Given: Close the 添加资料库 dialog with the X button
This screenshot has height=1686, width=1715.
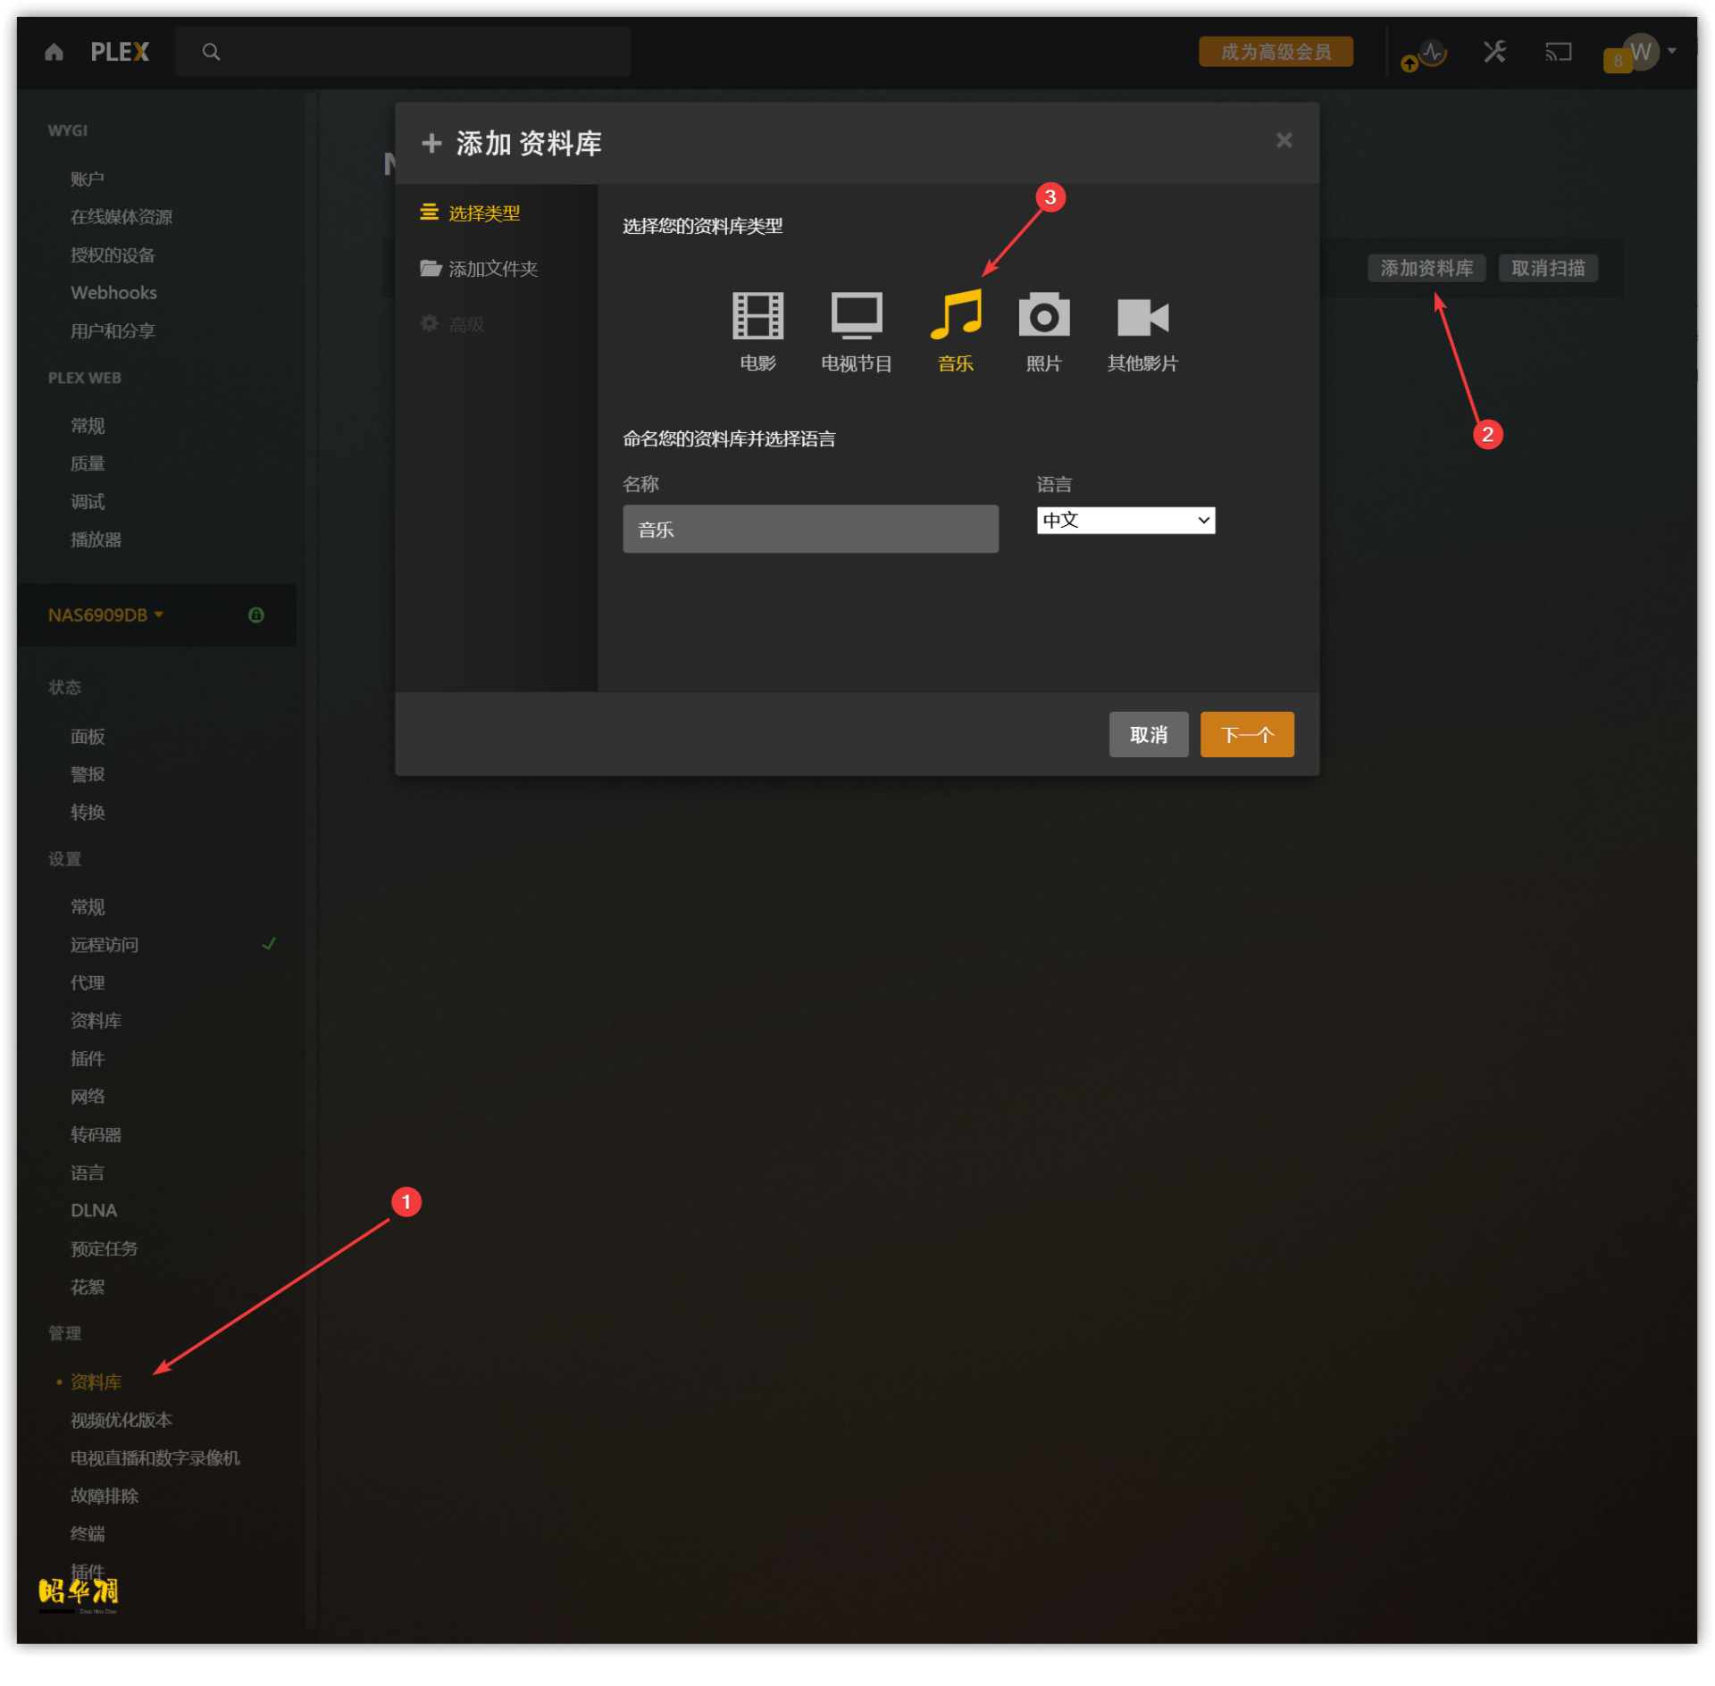Looking at the screenshot, I should click(x=1284, y=140).
